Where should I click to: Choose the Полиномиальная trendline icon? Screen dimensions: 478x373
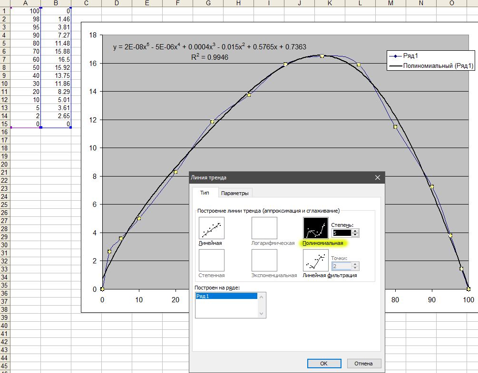click(x=316, y=228)
